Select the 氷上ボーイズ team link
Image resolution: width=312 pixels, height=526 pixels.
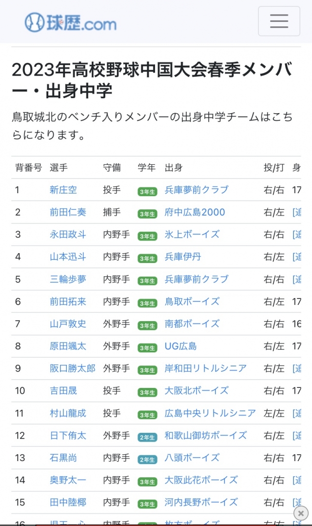click(x=192, y=234)
